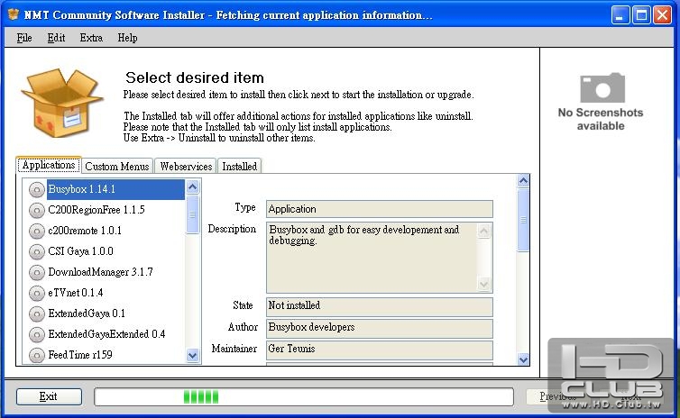This screenshot has width=680, height=418.
Task: Click the Author field showing Busybox developers
Action: 380,328
